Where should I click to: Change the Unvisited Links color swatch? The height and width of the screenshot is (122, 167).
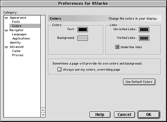[144, 30]
